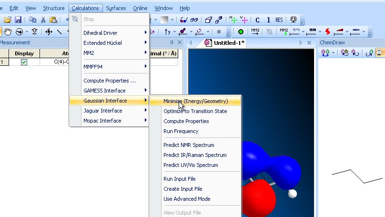Pin the Measurement panel
This screenshot has width=385, height=217.
(172, 42)
